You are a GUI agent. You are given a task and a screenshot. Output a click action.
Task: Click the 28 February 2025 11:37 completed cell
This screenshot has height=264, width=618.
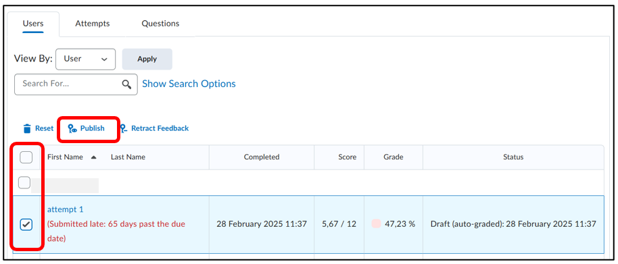262,224
